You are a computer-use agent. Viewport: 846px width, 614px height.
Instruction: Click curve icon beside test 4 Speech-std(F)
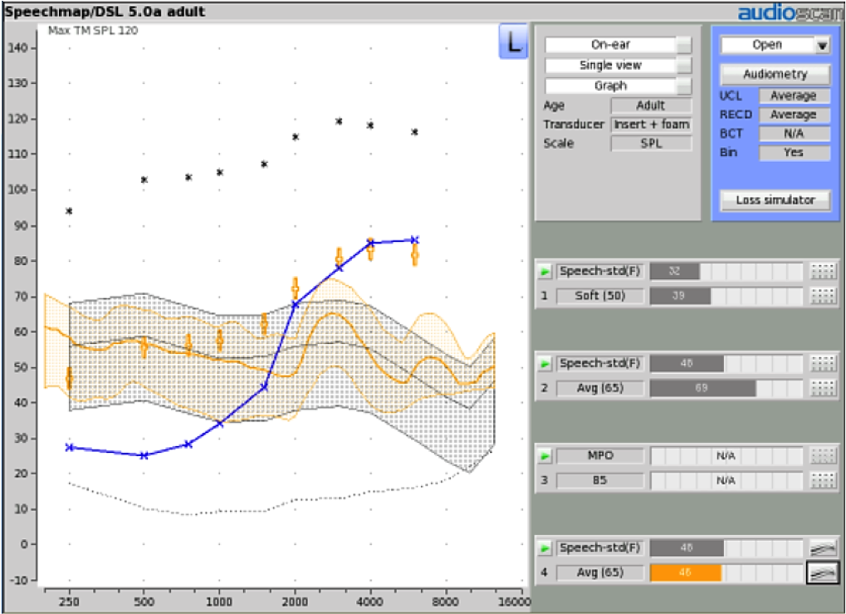coord(823,548)
